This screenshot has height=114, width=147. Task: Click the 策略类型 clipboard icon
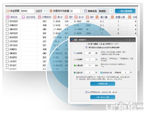85,11
